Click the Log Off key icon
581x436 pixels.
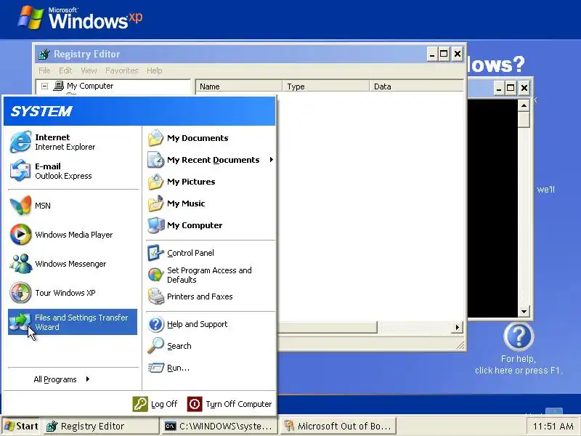[140, 404]
